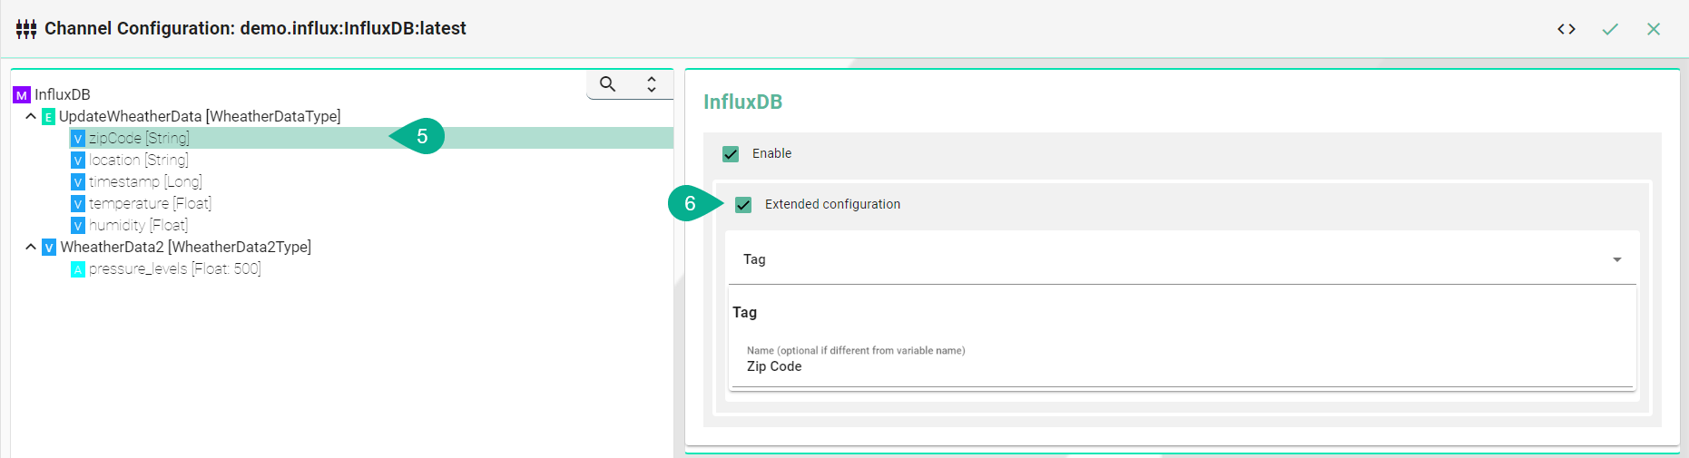Open the code view angle-brackets icon
The height and width of the screenshot is (458, 1689).
[x=1566, y=29]
